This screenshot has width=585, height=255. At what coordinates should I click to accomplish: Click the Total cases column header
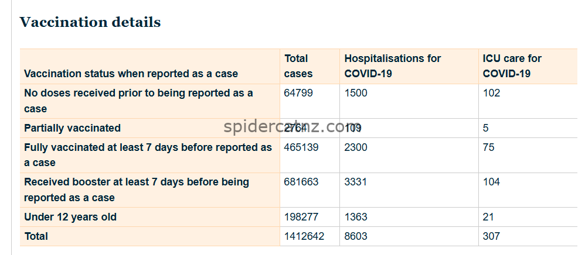298,66
